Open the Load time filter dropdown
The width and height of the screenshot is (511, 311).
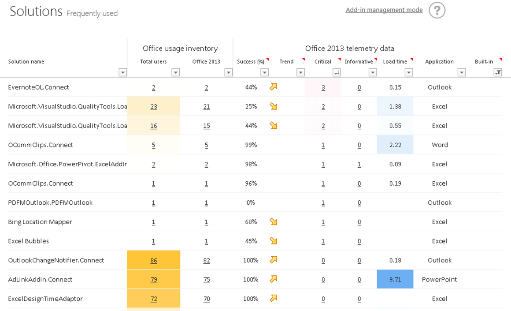click(x=410, y=71)
